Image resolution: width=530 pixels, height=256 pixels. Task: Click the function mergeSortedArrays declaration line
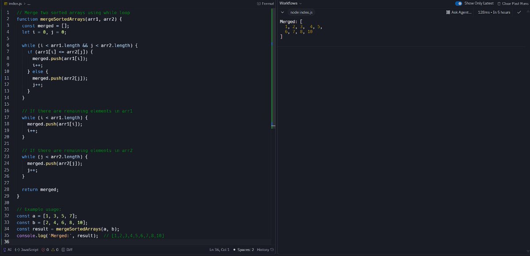pos(69,19)
